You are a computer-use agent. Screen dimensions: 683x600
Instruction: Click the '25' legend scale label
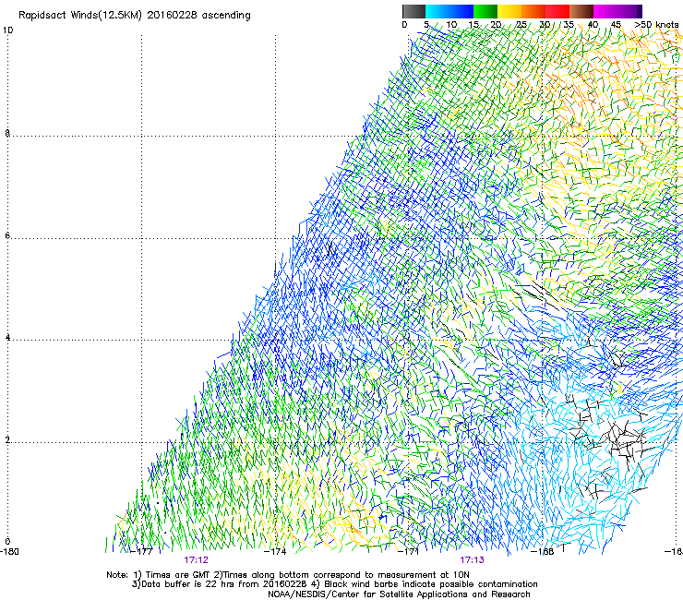[x=521, y=24]
